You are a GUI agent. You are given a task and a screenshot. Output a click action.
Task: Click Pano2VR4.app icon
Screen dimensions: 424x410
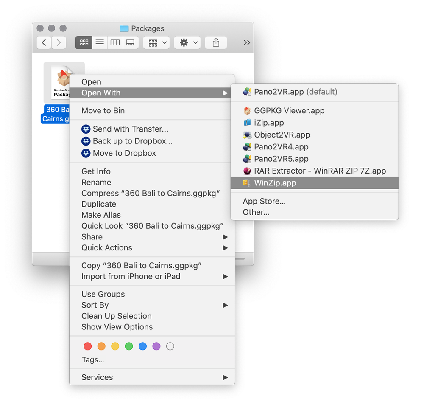(x=247, y=147)
